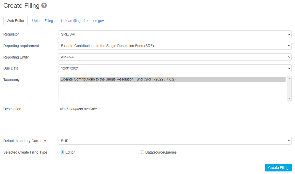Switch to the Upload Filing tab

(43, 21)
